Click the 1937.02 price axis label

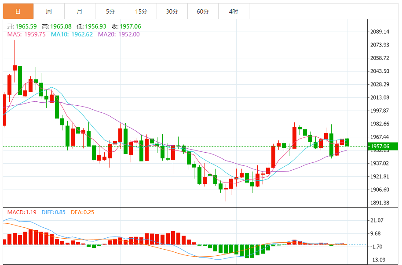click(x=380, y=163)
